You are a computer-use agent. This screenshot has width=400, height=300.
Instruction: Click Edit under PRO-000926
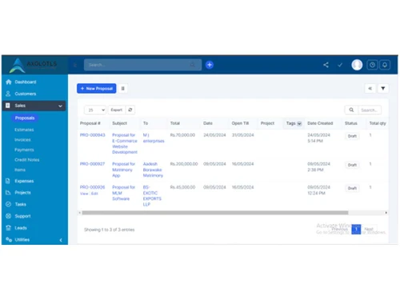(94, 194)
